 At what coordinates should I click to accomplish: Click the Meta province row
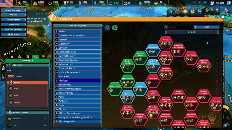click(28, 95)
